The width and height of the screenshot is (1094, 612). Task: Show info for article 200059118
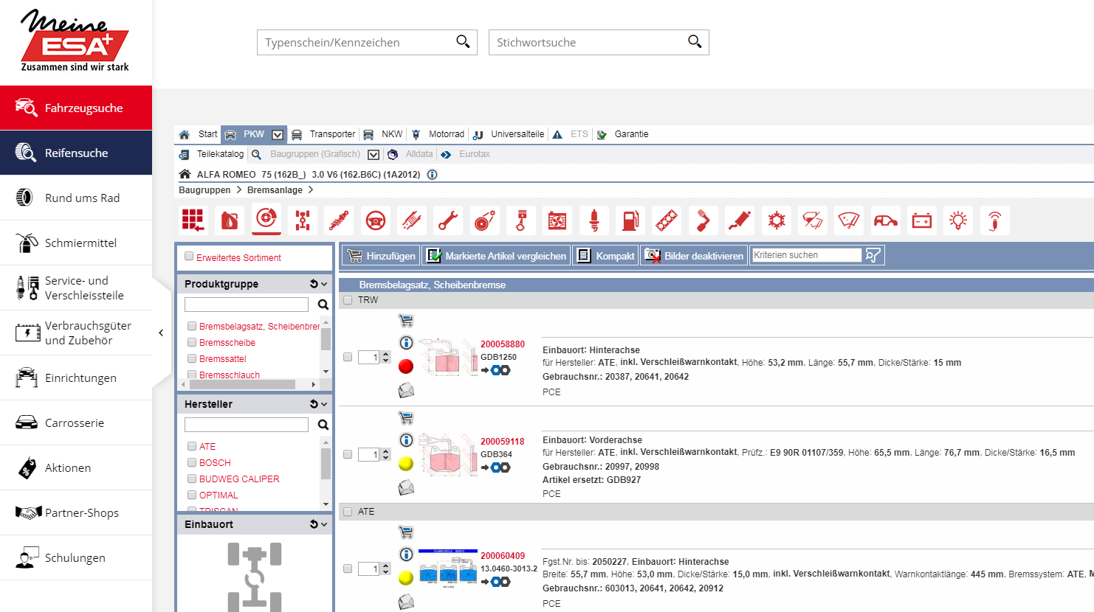point(406,440)
